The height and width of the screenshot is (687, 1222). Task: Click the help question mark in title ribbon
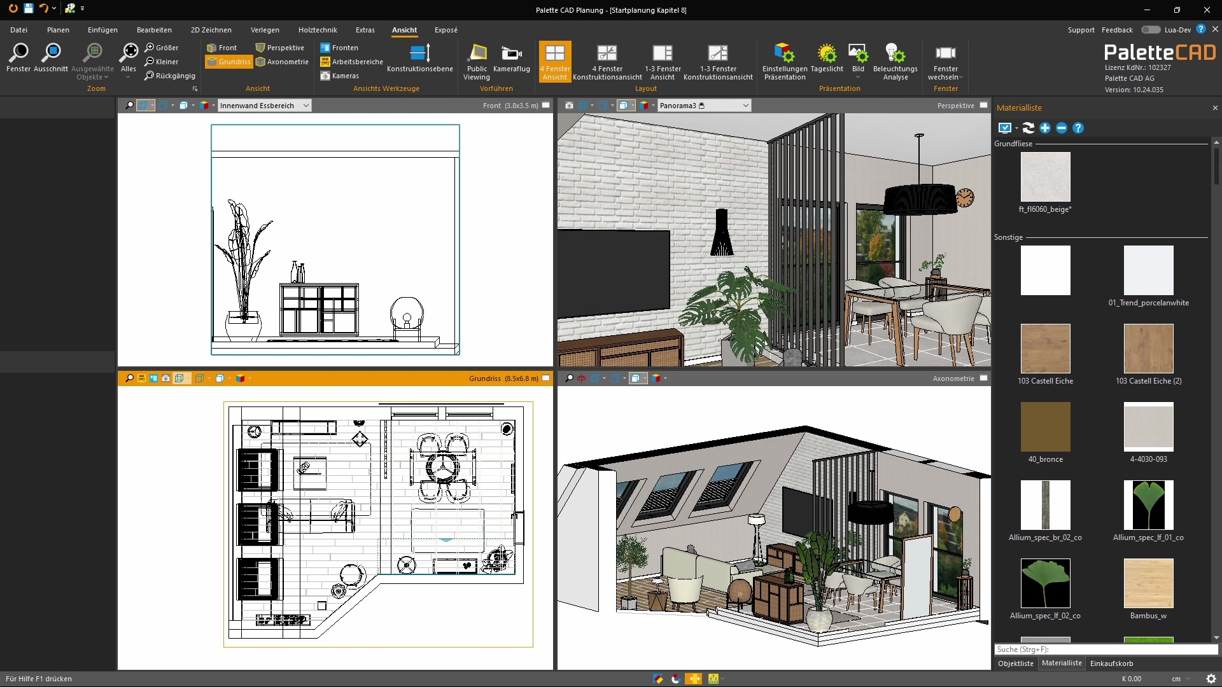pyautogui.click(x=1200, y=29)
